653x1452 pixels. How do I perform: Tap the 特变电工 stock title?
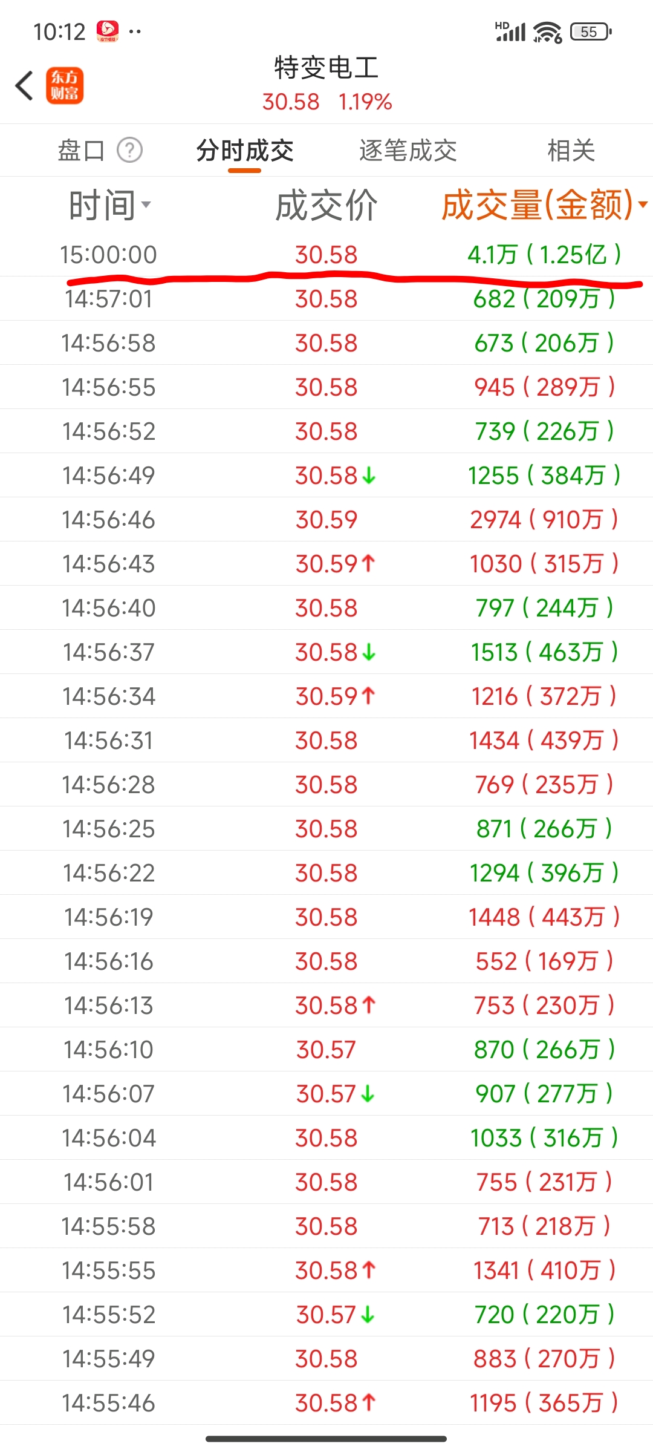(x=326, y=67)
